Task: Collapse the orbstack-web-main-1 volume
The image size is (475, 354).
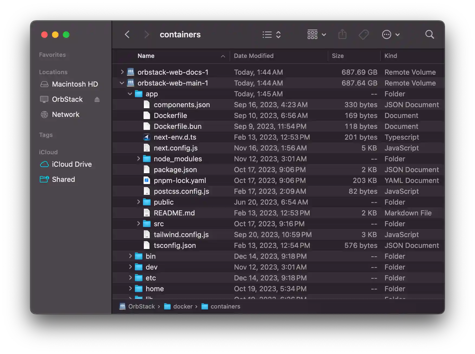Action: (x=122, y=83)
